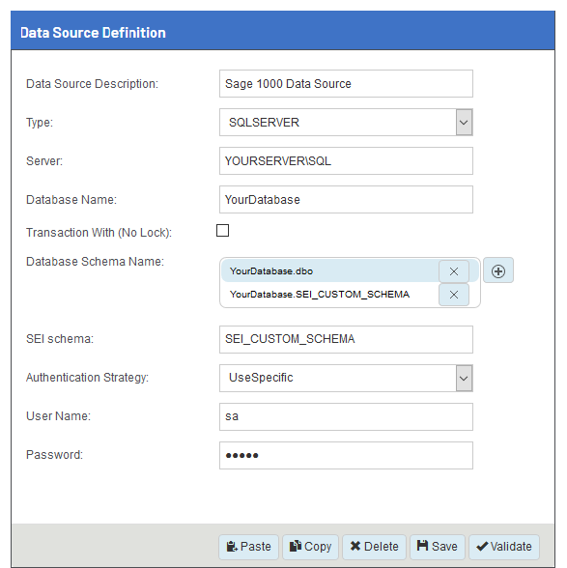Focus the Database Name field
Image resolution: width=567 pixels, height=568 pixels.
(346, 200)
